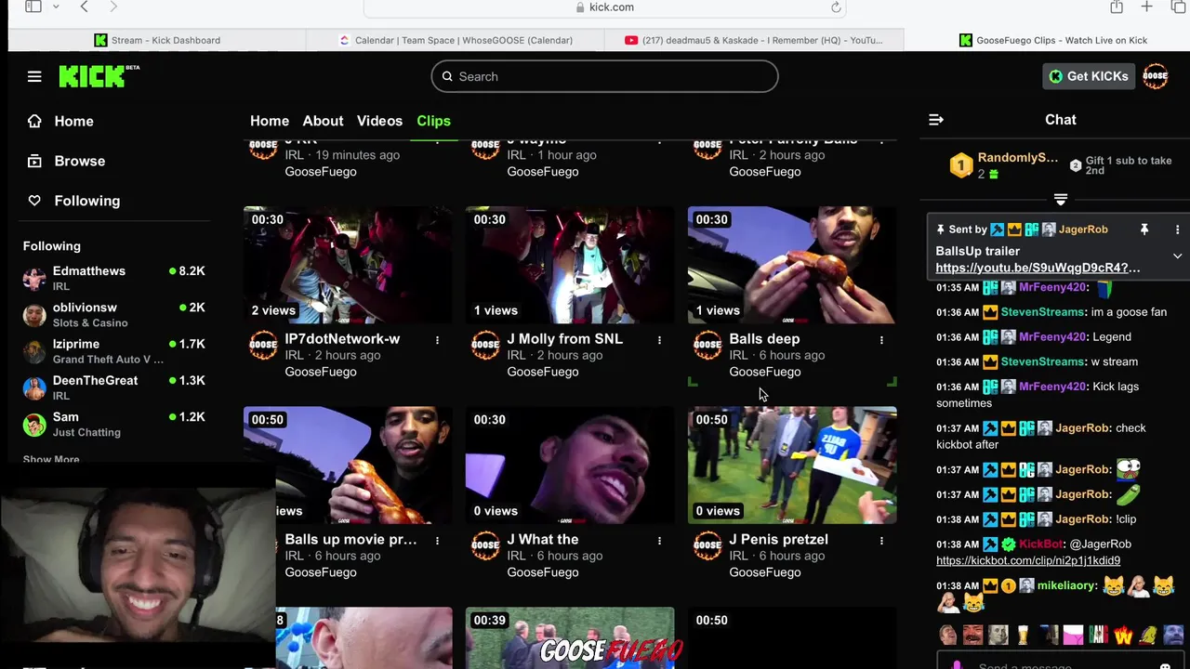The height and width of the screenshot is (669, 1190).
Task: Click the Home icon in the sidebar
Action: [34, 121]
